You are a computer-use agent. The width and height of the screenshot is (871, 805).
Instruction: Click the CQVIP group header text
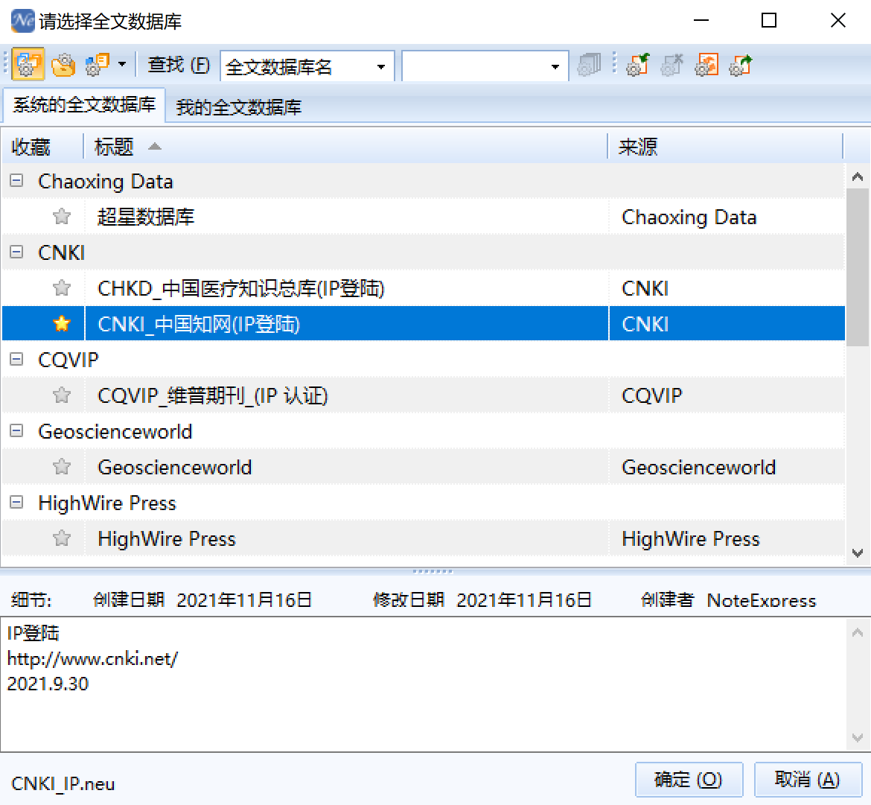(x=68, y=360)
